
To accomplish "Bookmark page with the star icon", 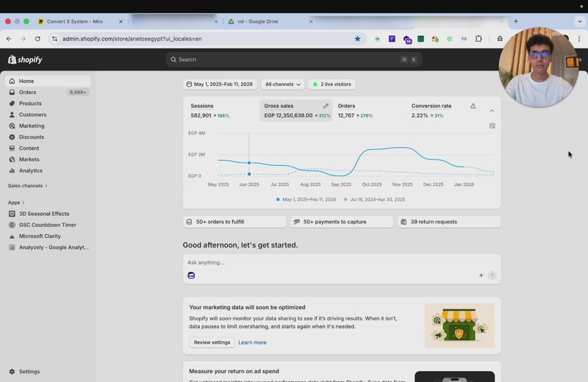I will [x=358, y=39].
